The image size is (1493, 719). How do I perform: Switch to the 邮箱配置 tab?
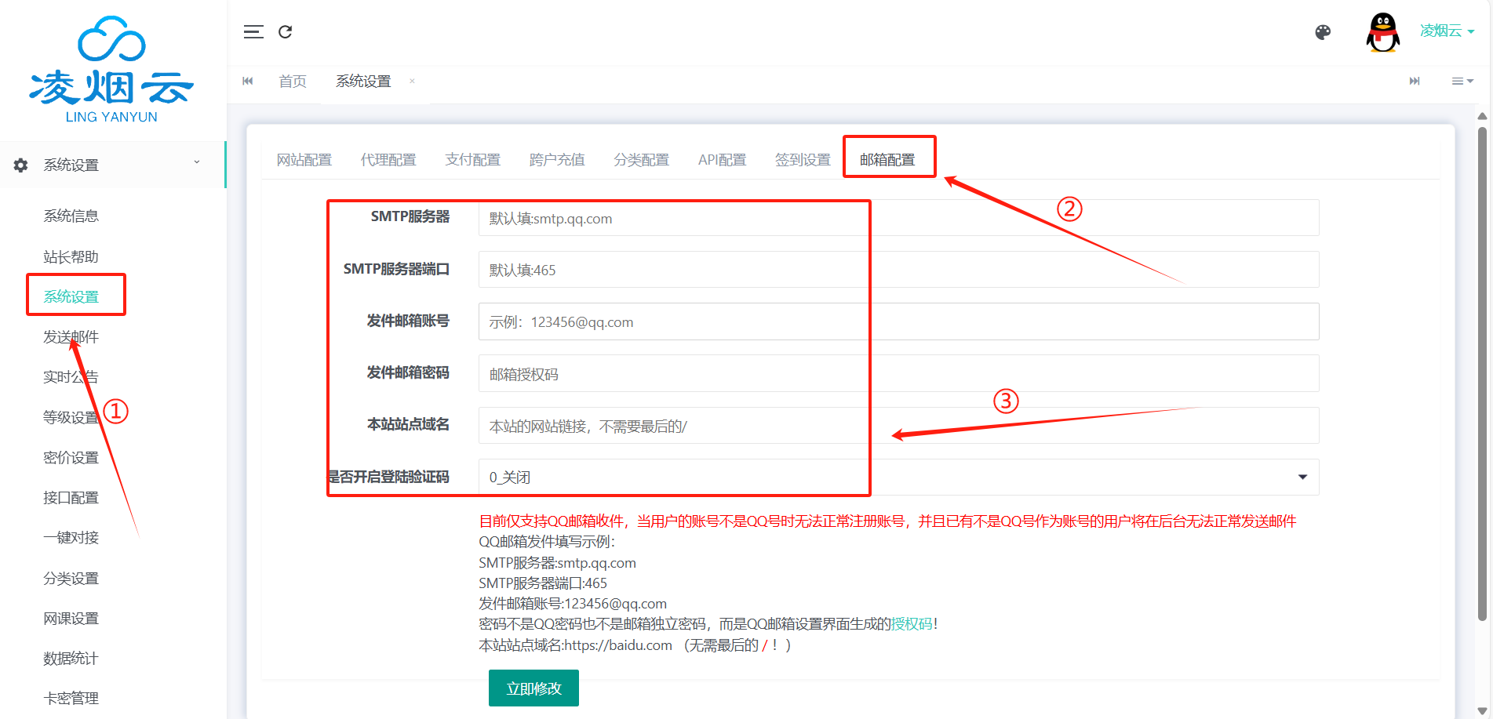point(887,160)
